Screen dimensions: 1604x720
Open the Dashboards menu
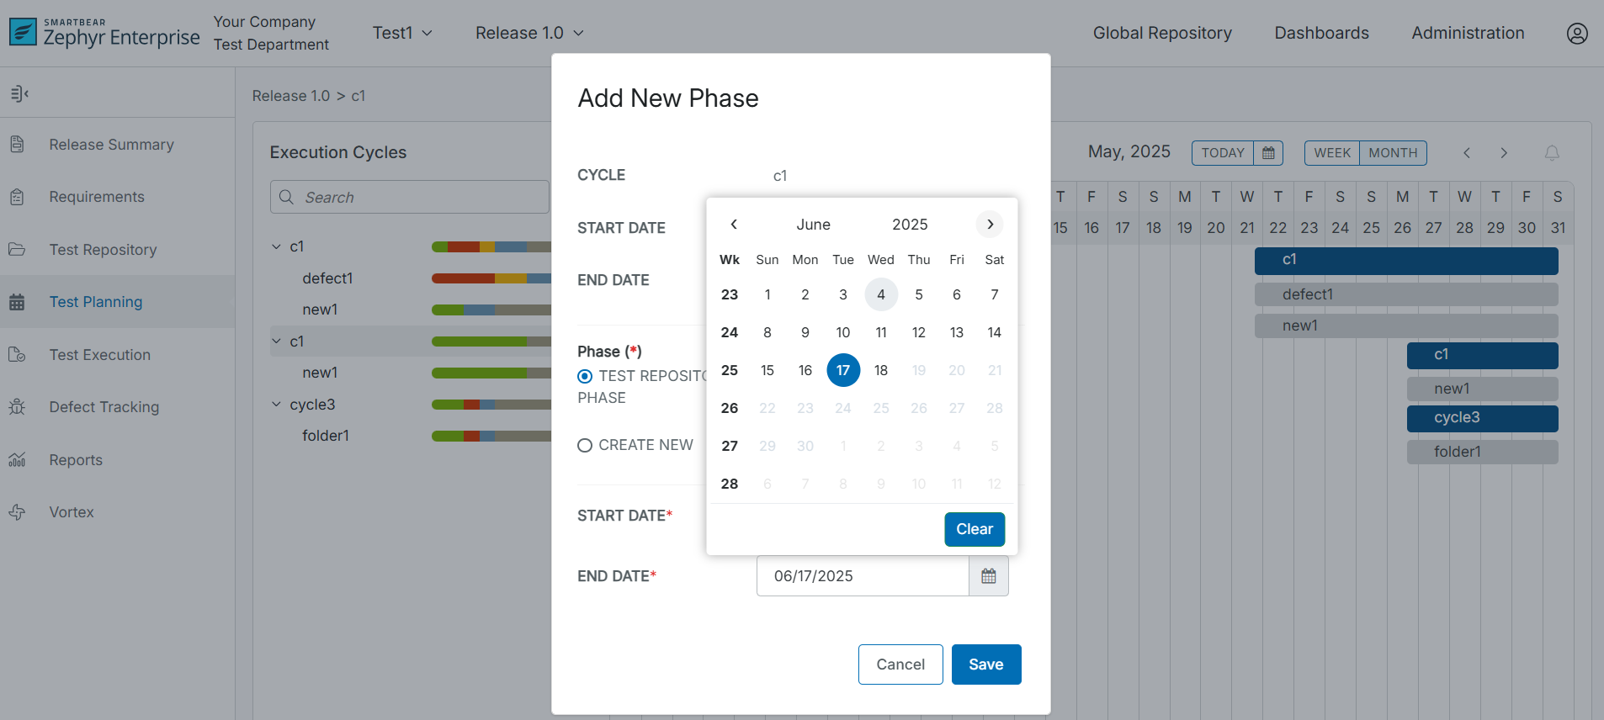coord(1321,33)
